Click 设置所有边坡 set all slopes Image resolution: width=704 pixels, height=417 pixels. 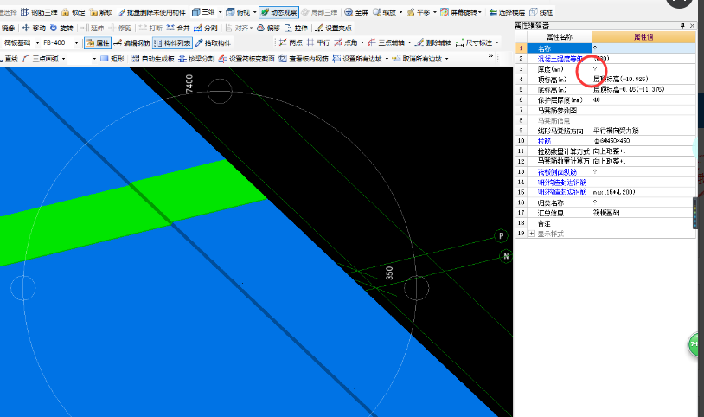pyautogui.click(x=357, y=59)
